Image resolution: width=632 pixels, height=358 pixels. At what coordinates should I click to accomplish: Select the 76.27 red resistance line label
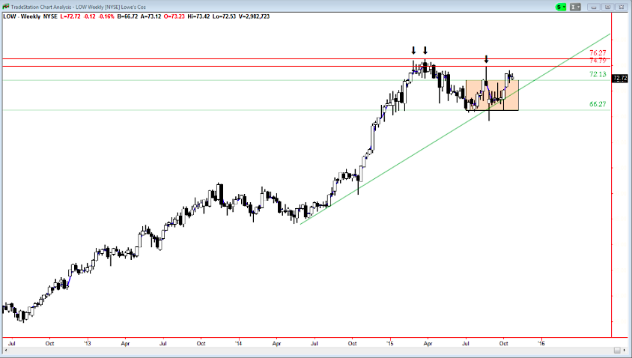(598, 53)
